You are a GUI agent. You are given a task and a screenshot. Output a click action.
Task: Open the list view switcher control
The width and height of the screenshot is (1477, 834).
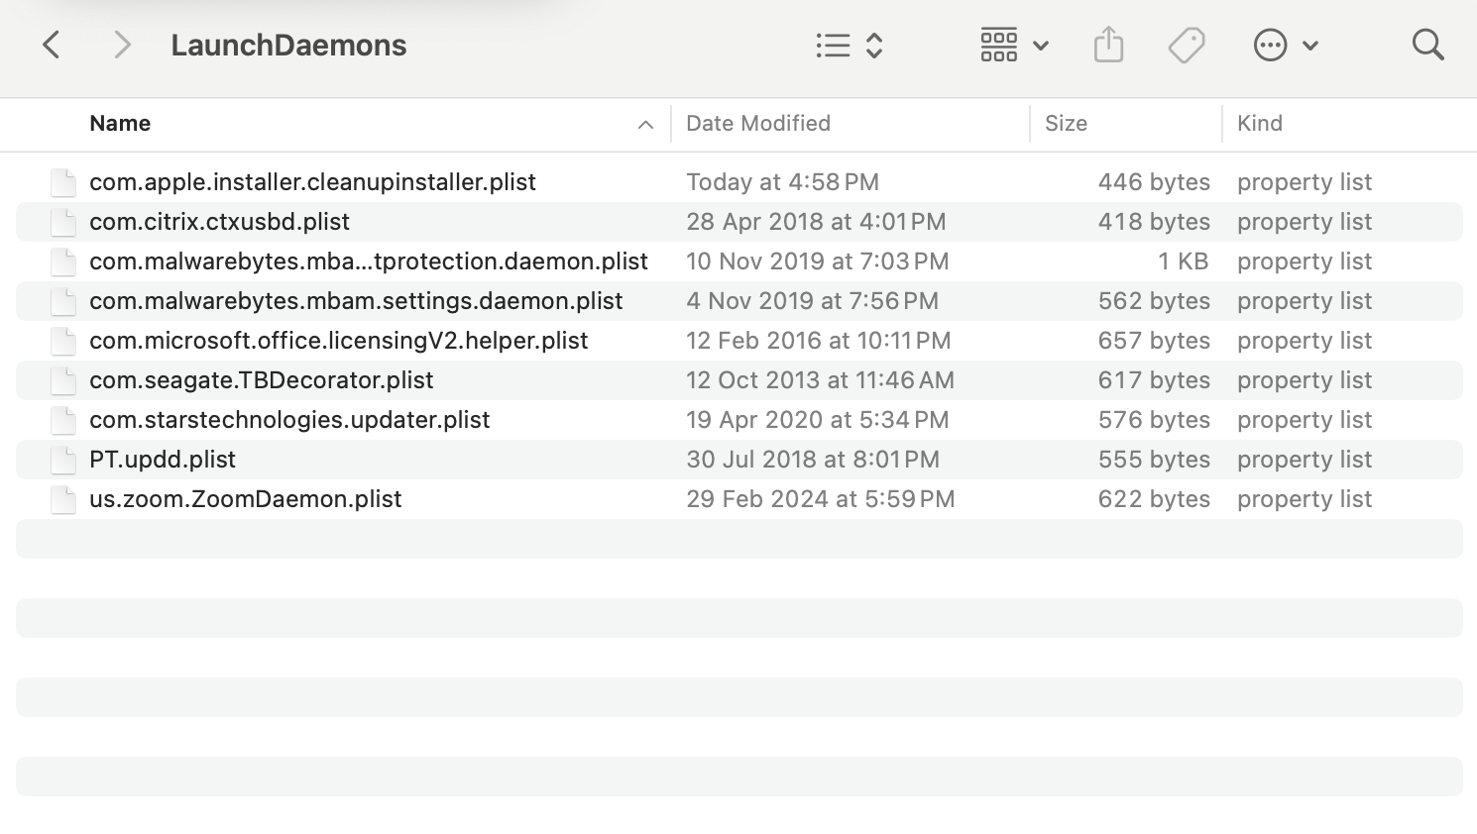point(849,45)
